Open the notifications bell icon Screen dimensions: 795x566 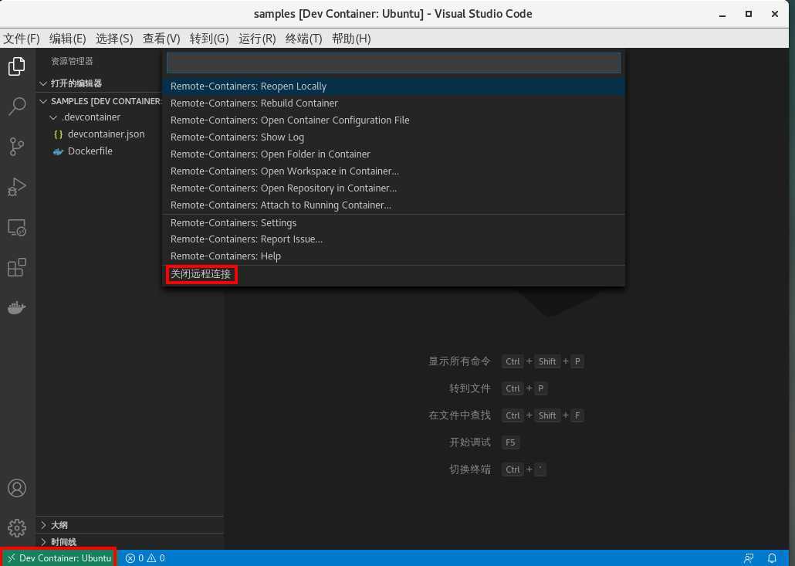click(772, 558)
